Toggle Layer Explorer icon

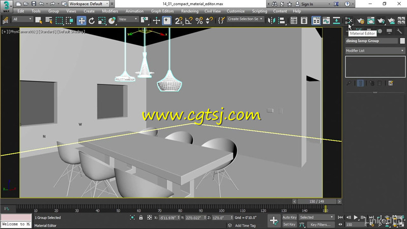304,20
